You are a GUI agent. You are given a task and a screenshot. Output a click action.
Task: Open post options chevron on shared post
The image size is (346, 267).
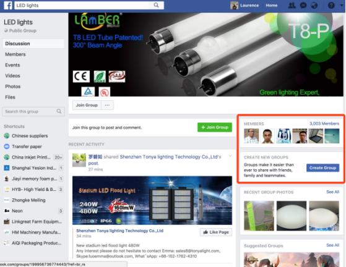230,156
